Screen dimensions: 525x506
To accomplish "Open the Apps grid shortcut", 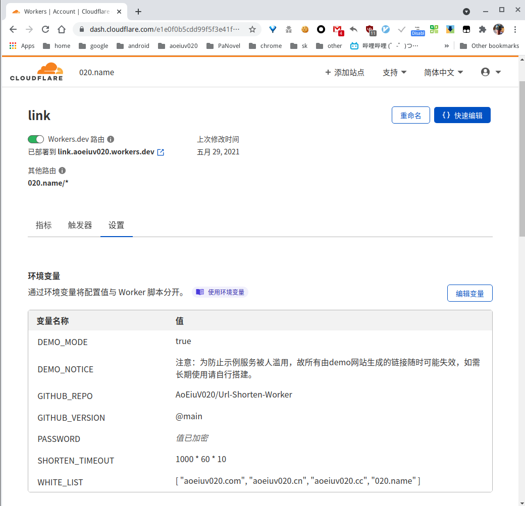I will (x=22, y=46).
